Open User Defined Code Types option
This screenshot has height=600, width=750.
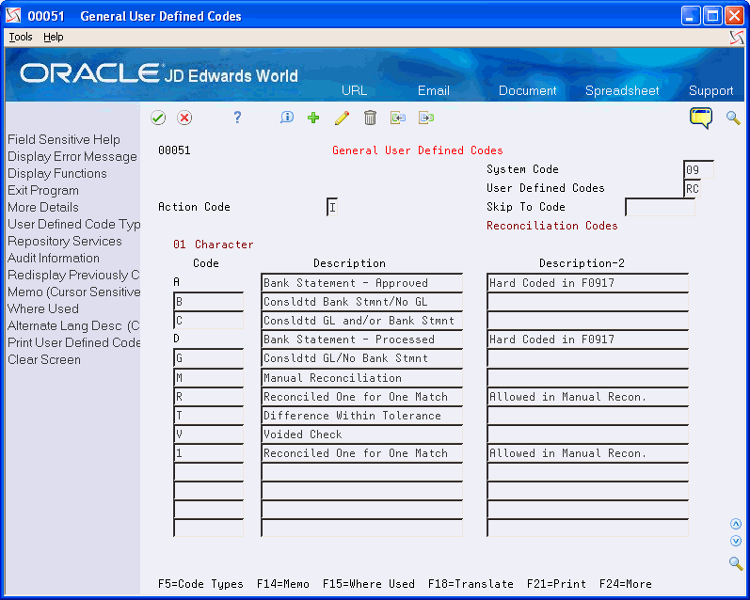point(73,224)
